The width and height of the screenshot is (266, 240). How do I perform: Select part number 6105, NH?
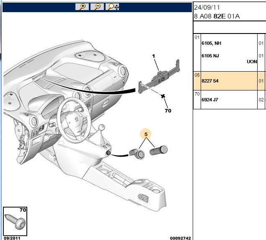(211, 43)
